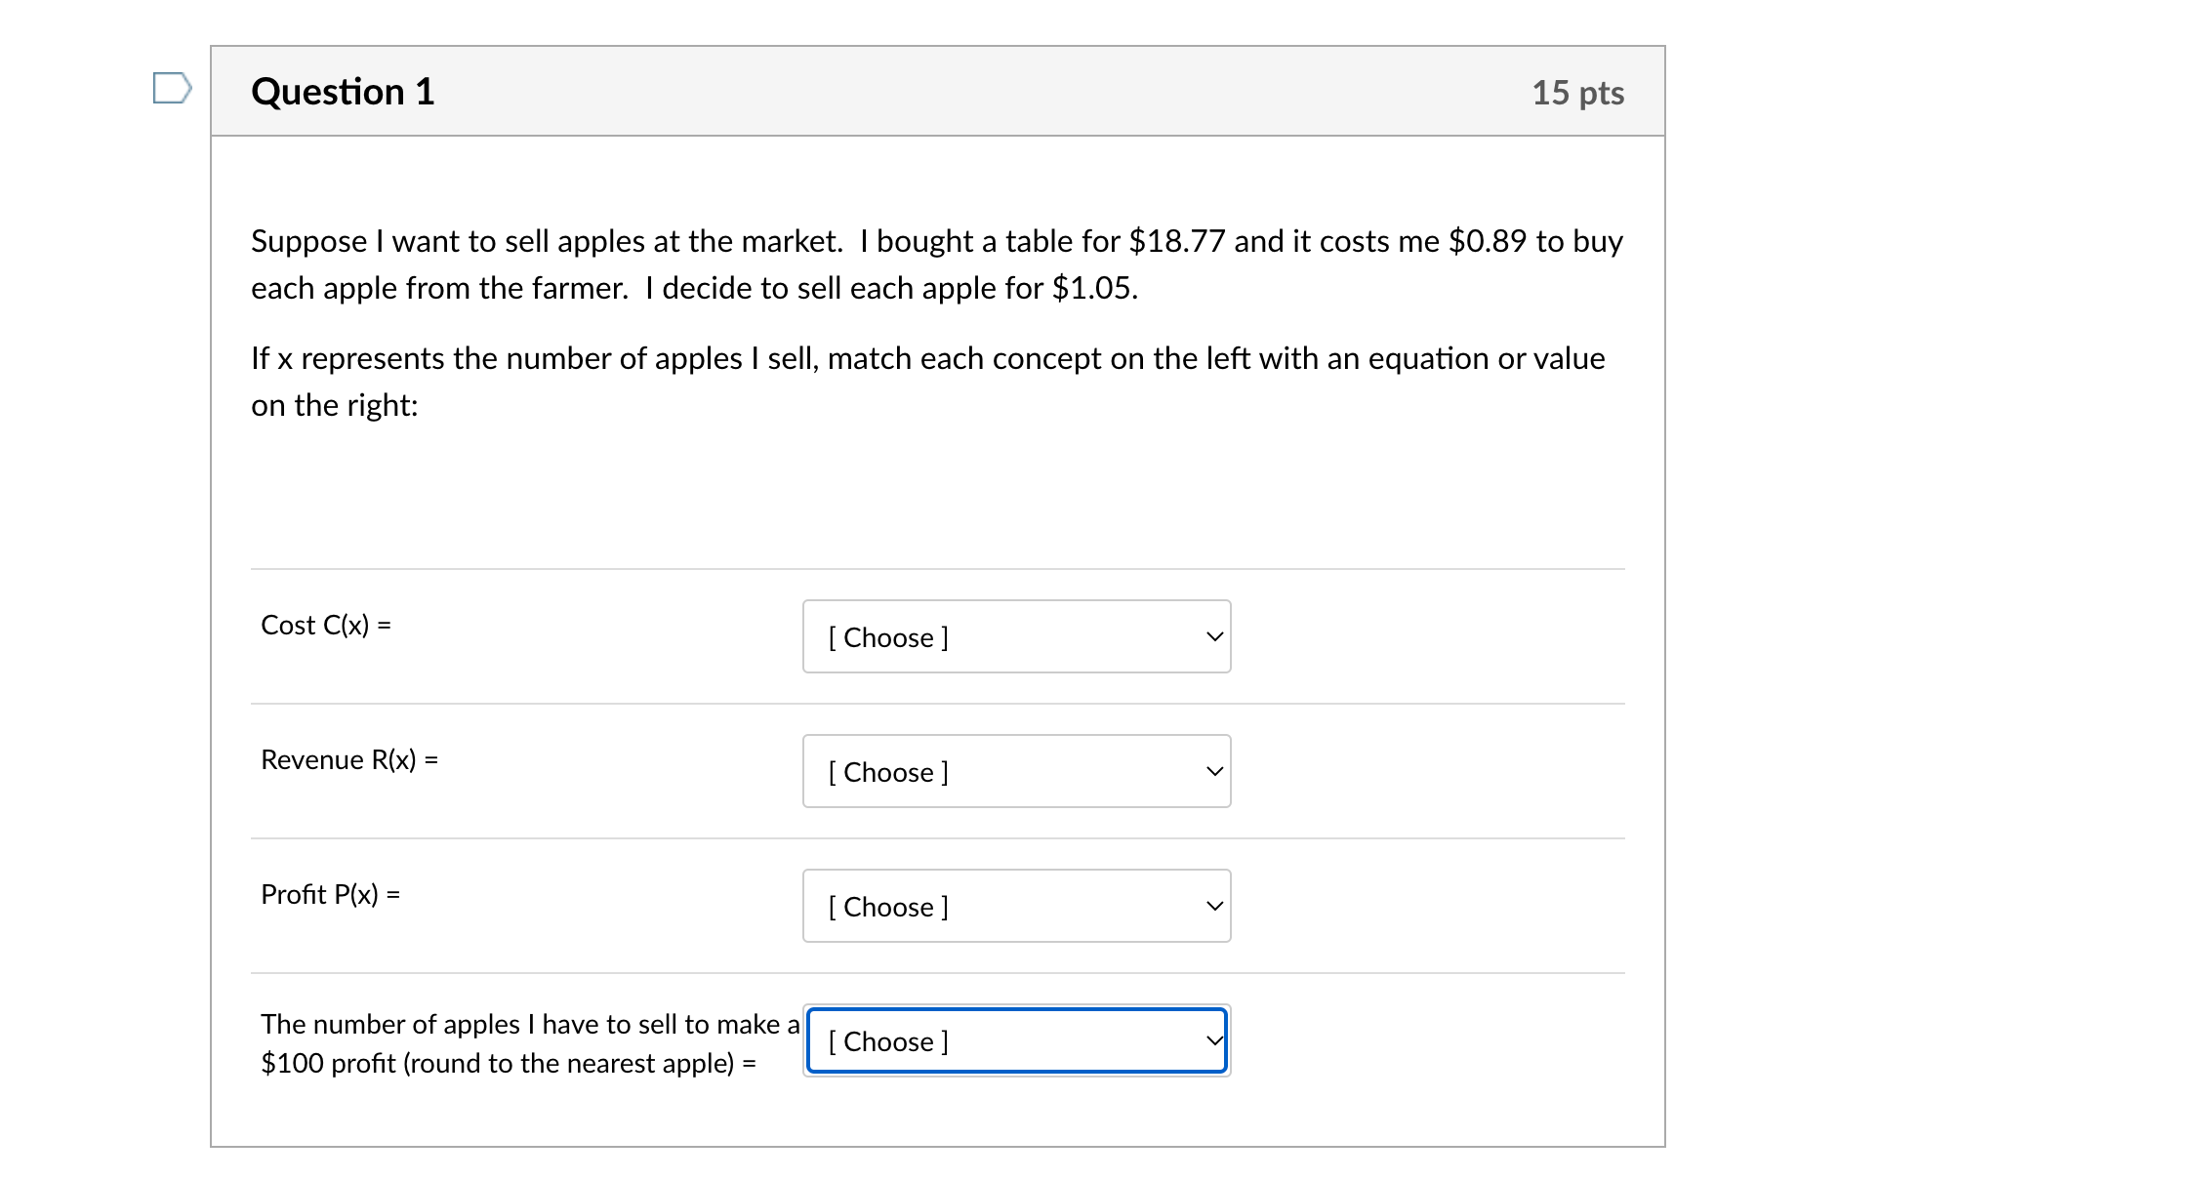Click the [Choose] placeholder in Cost dropdown

pyautogui.click(x=886, y=636)
